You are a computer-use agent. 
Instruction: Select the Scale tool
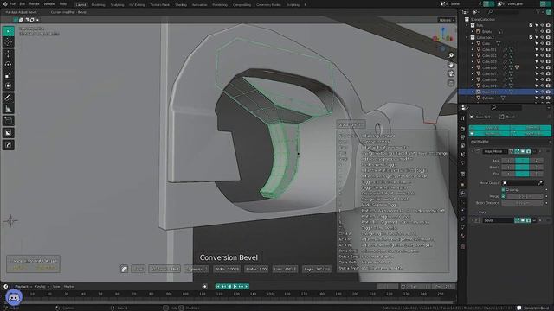pos(8,75)
